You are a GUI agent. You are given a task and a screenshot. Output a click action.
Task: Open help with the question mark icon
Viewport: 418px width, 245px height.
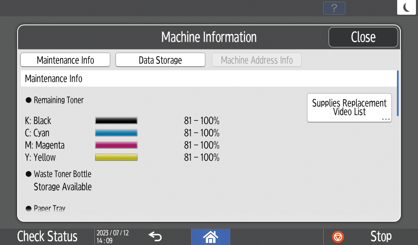click(334, 8)
